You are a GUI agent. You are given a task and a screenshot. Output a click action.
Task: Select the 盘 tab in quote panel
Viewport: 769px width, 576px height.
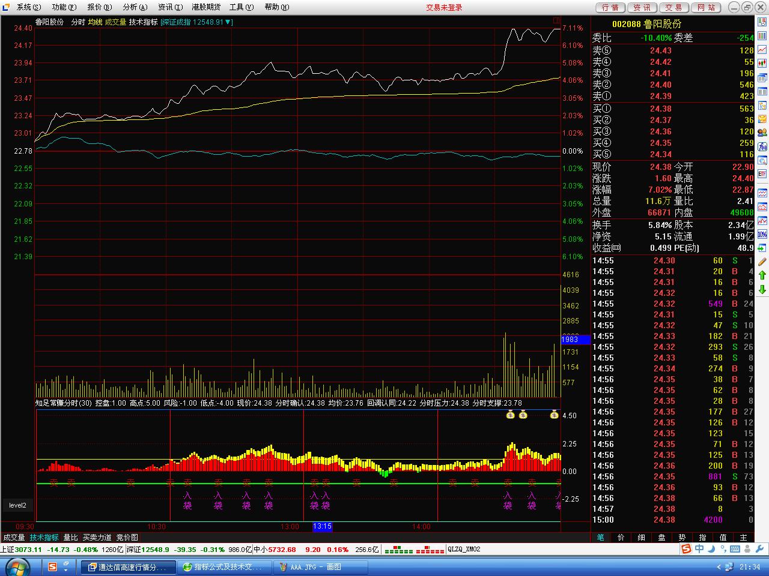(x=661, y=538)
